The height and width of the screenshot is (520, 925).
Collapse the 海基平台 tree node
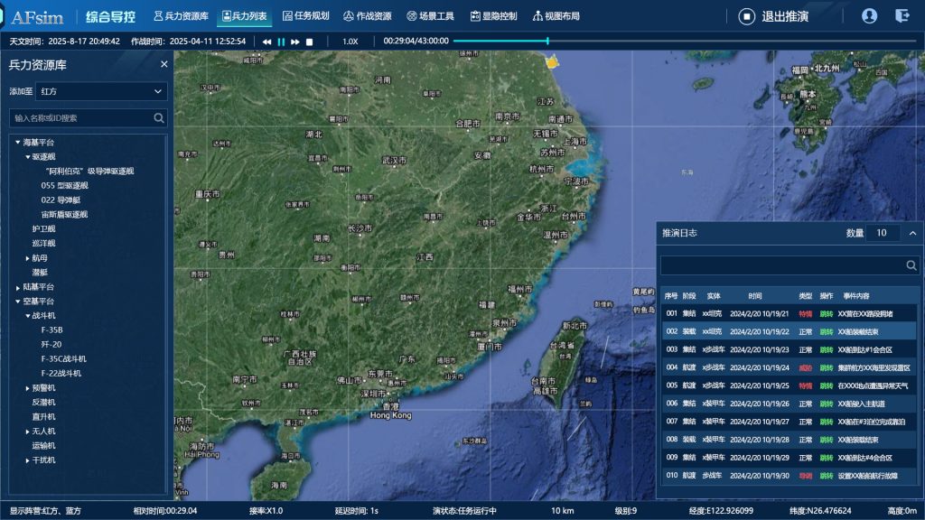tap(17, 143)
